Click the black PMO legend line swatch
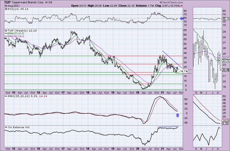Image resolution: width=230 pixels, height=151 pixels. (x=6, y=96)
